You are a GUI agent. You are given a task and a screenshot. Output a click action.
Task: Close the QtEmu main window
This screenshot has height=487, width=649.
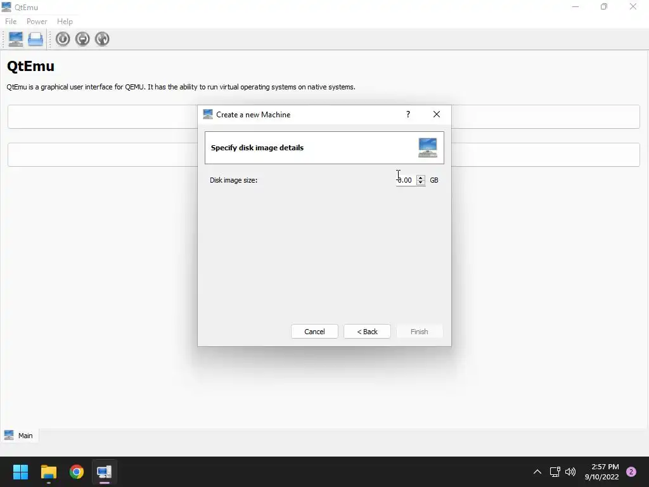[x=633, y=7]
